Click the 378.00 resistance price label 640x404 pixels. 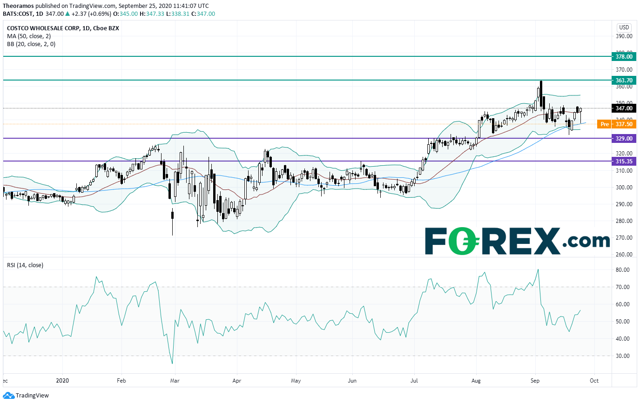[x=624, y=56]
